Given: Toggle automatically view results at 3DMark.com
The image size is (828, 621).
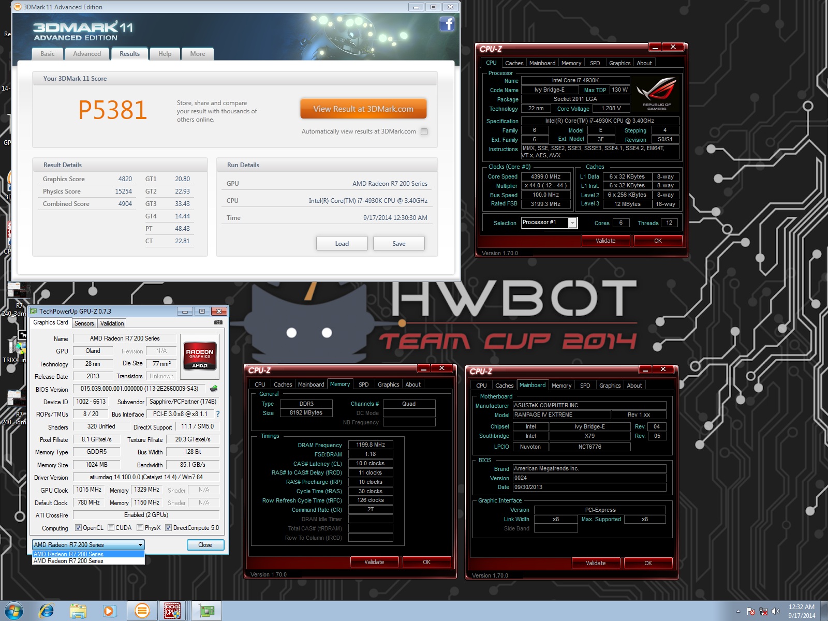Looking at the screenshot, I should (424, 131).
